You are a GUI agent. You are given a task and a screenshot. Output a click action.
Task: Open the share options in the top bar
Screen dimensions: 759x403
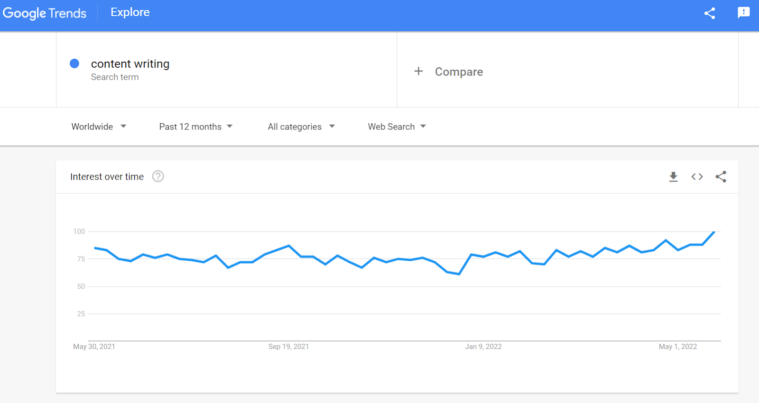pos(709,13)
